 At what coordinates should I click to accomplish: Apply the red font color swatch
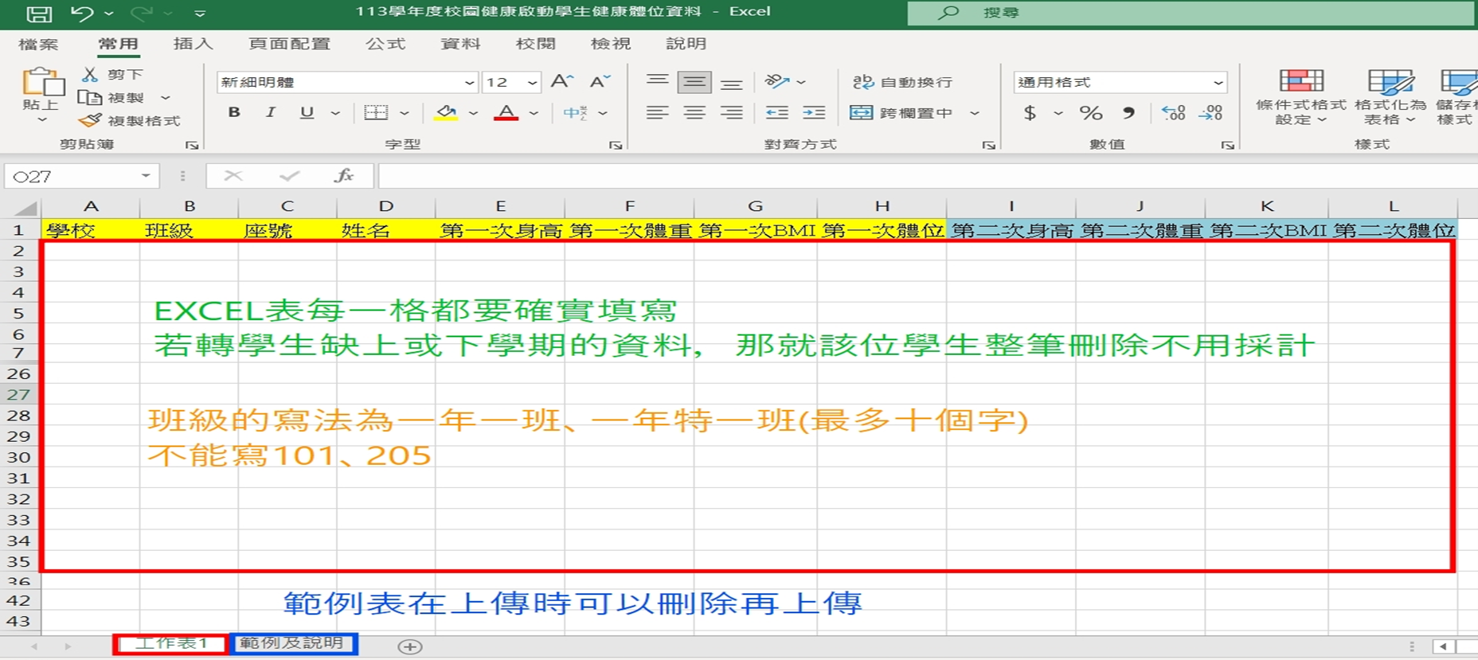506,113
